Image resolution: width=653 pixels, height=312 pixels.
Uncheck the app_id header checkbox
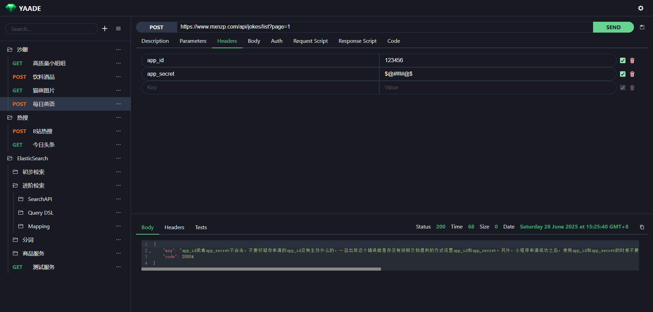pos(623,60)
